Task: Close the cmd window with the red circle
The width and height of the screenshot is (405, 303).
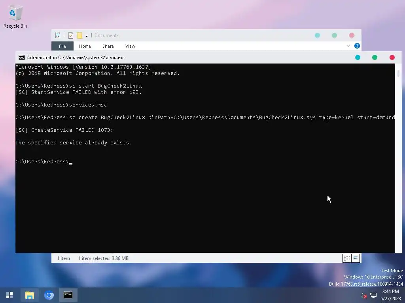Action: click(x=392, y=58)
